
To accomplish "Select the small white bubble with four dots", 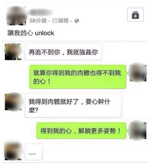I will click(34, 152).
